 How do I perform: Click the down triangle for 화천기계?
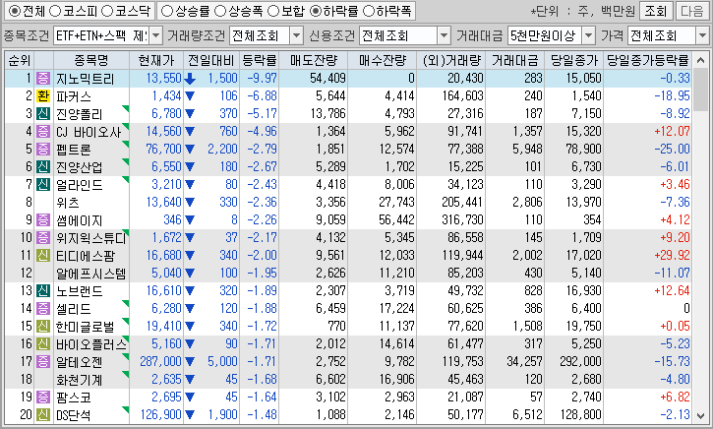tap(190, 380)
